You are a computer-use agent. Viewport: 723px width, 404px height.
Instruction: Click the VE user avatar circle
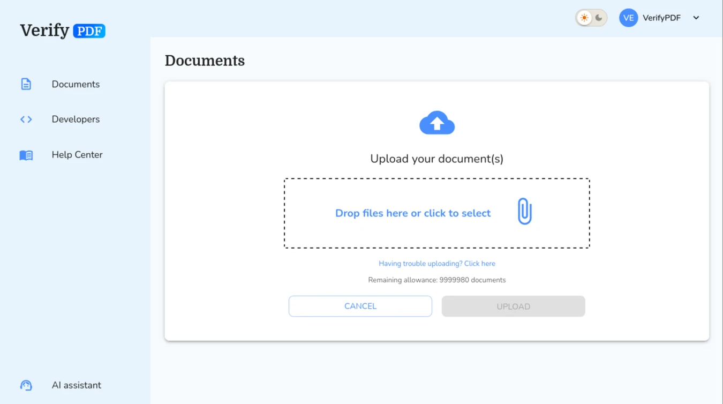point(628,18)
